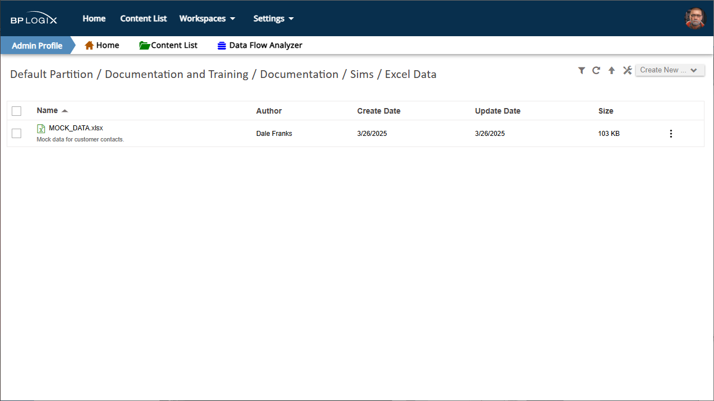The width and height of the screenshot is (714, 401).
Task: Open the three-dot menu for MOCK_DATA.xlsx
Action: point(670,134)
